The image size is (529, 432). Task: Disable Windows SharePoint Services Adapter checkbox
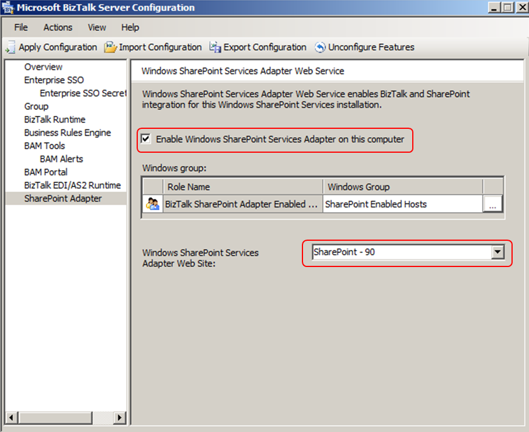(146, 139)
